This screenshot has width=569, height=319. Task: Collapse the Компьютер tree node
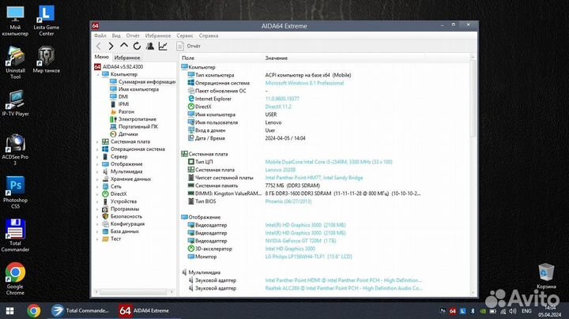pyautogui.click(x=98, y=74)
